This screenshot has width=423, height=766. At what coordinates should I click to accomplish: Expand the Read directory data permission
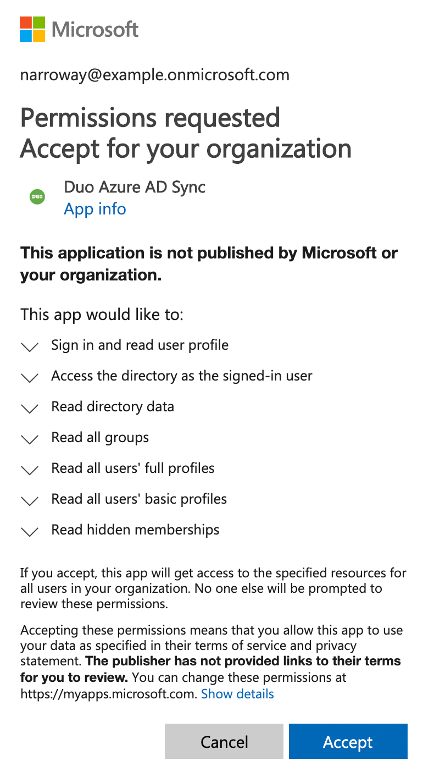tap(30, 408)
